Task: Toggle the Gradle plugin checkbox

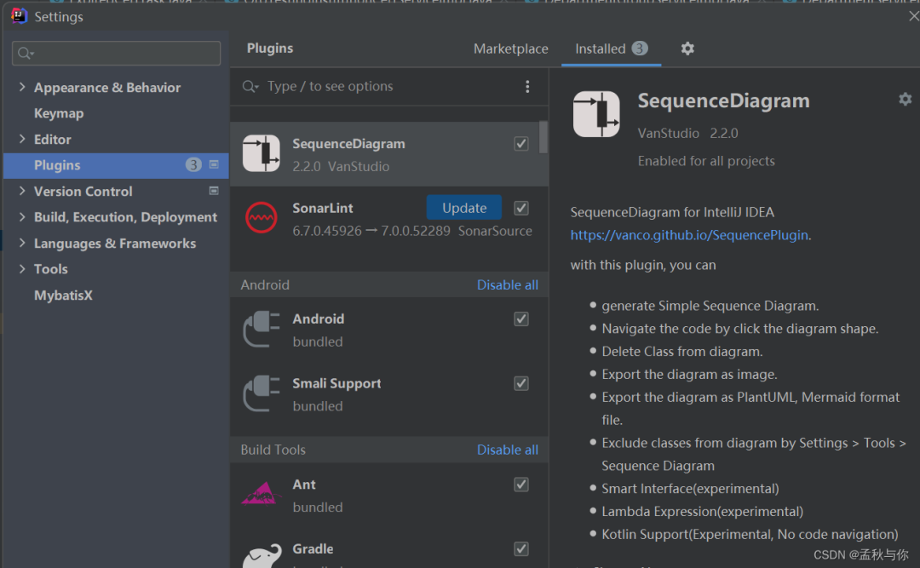Action: click(x=521, y=549)
